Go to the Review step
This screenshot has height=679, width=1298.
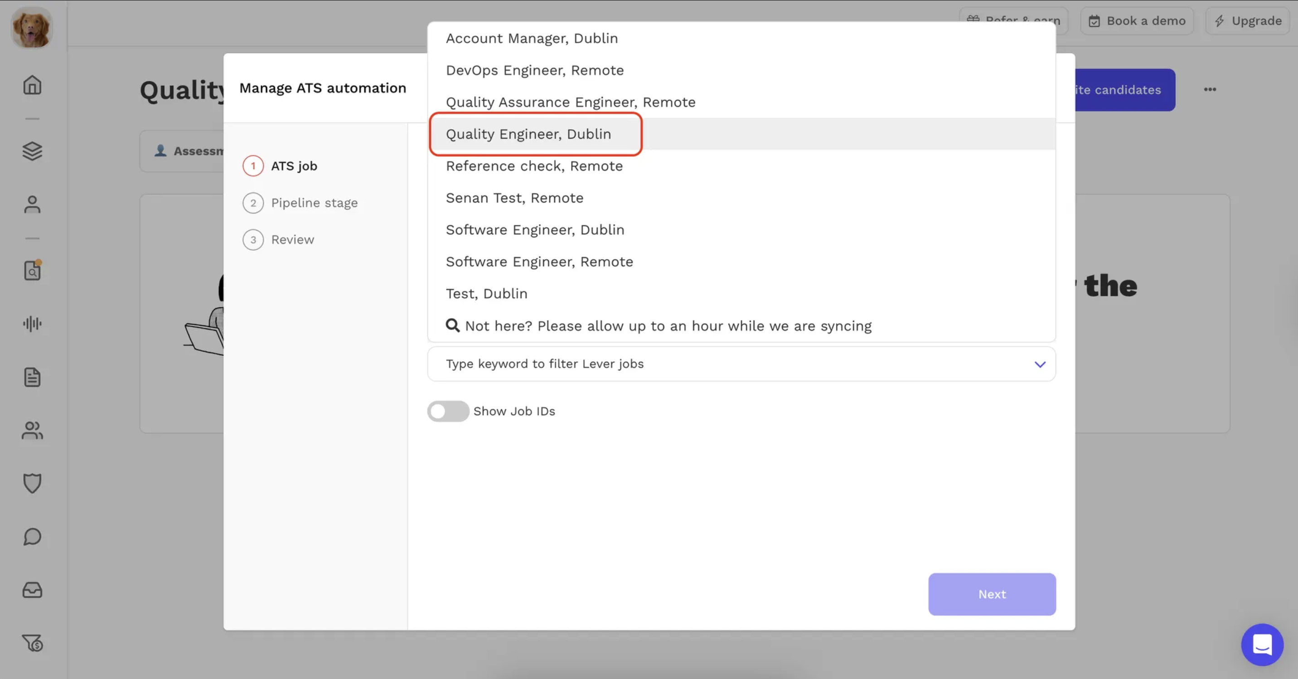pos(292,239)
